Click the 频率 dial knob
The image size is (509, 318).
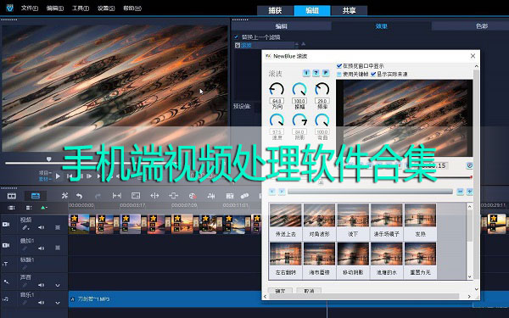(x=322, y=89)
